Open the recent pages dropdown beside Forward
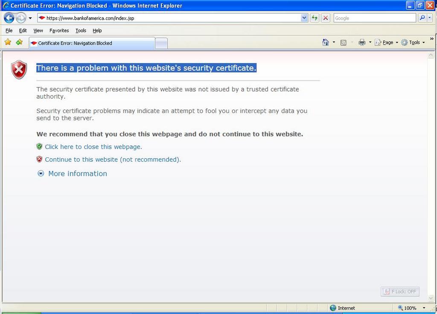This screenshot has height=314, width=437. (30, 18)
